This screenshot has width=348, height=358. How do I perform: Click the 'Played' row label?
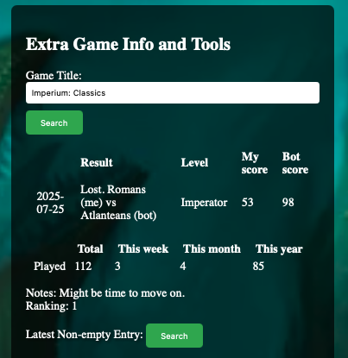click(x=50, y=267)
